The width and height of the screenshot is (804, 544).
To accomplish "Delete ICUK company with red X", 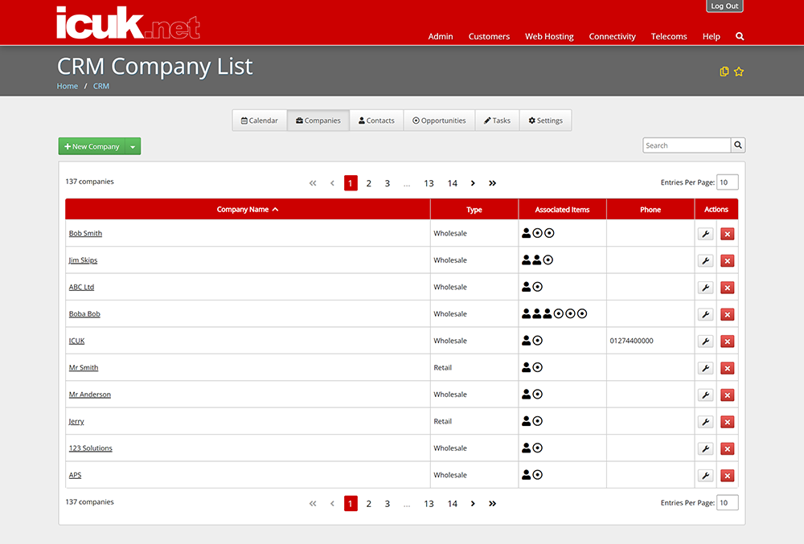I will (727, 342).
